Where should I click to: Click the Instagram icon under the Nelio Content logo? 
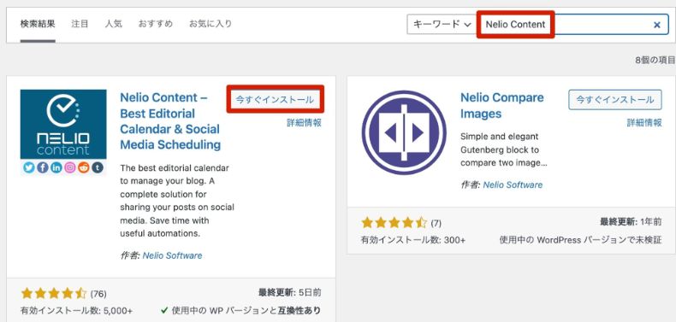70,167
